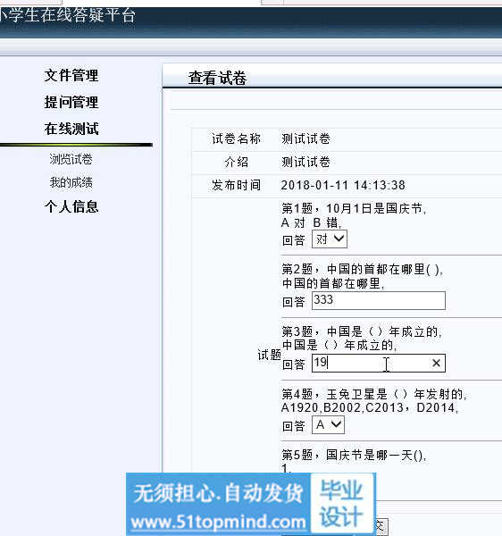Open the 文件管理 menu
The height and width of the screenshot is (536, 502).
(71, 75)
